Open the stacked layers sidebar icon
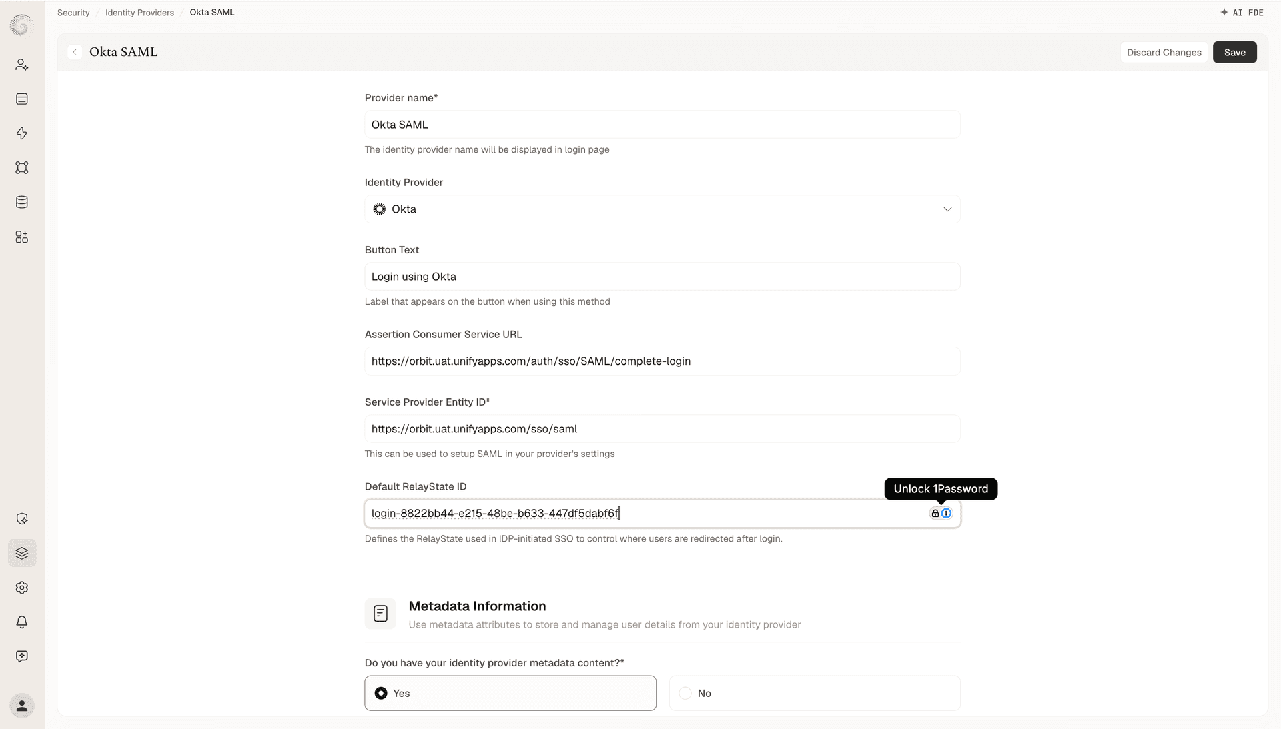This screenshot has height=729, width=1281. click(x=22, y=553)
